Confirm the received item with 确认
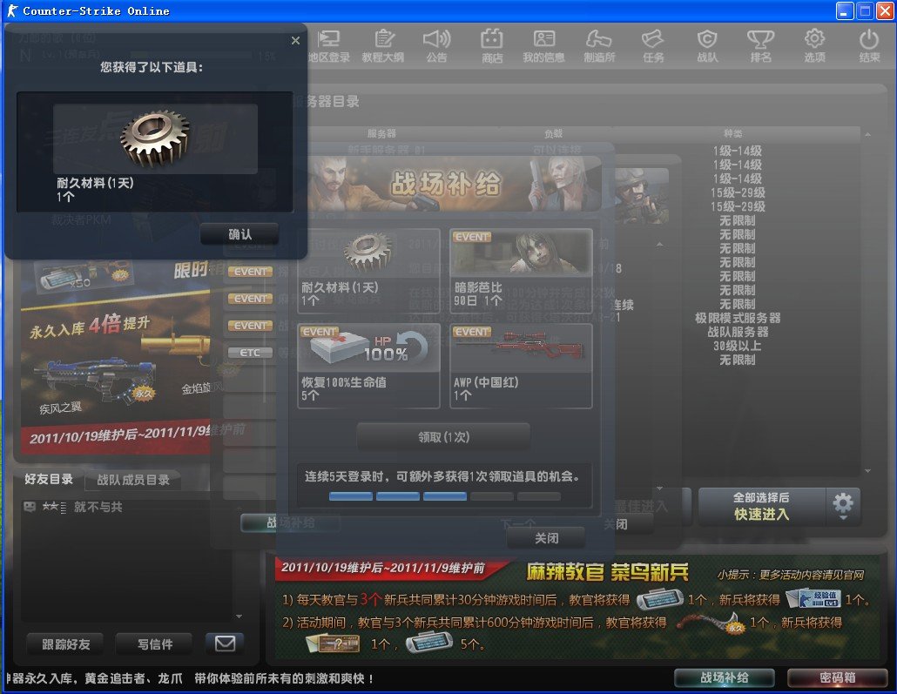The image size is (897, 694). click(239, 234)
